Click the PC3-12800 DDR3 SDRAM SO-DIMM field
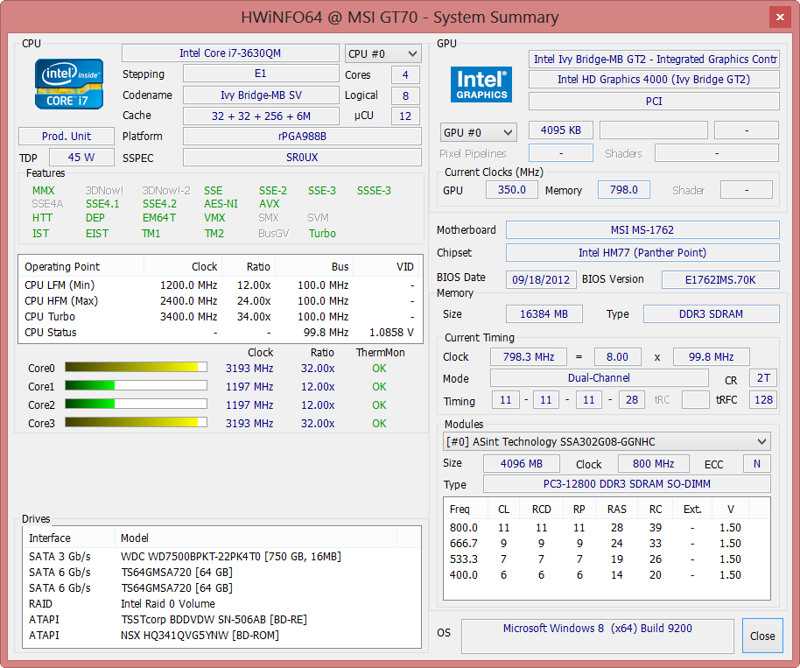 (627, 484)
